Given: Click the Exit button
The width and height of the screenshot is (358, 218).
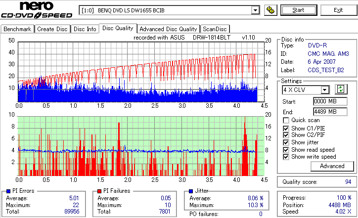Looking at the screenshot, I should (x=338, y=10).
